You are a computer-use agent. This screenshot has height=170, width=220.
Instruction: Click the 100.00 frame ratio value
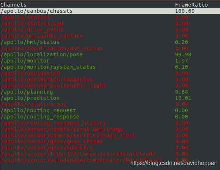tap(185, 11)
